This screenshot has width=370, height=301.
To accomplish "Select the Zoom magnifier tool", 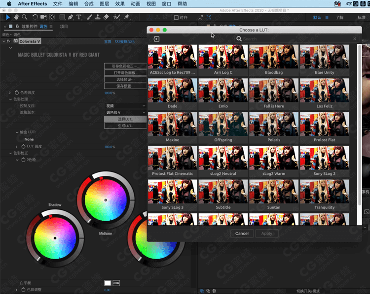I will point(24,17).
